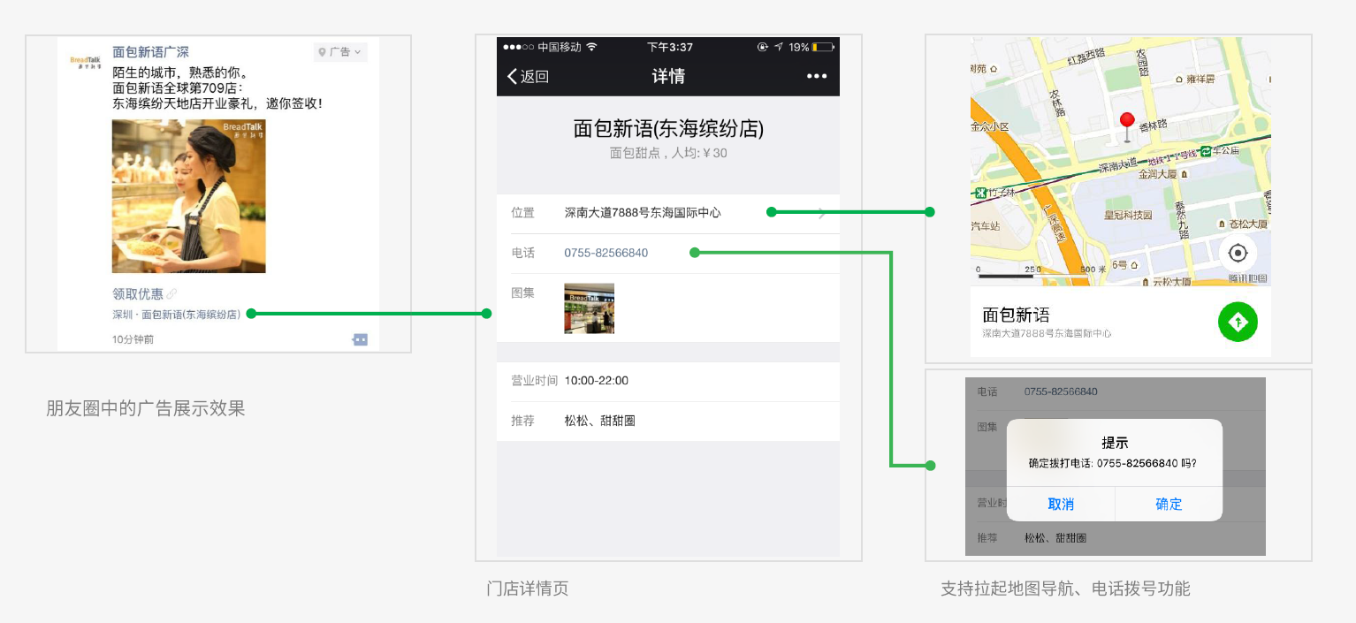The image size is (1356, 623).
Task: Click the red map pin
Action: tap(1127, 126)
